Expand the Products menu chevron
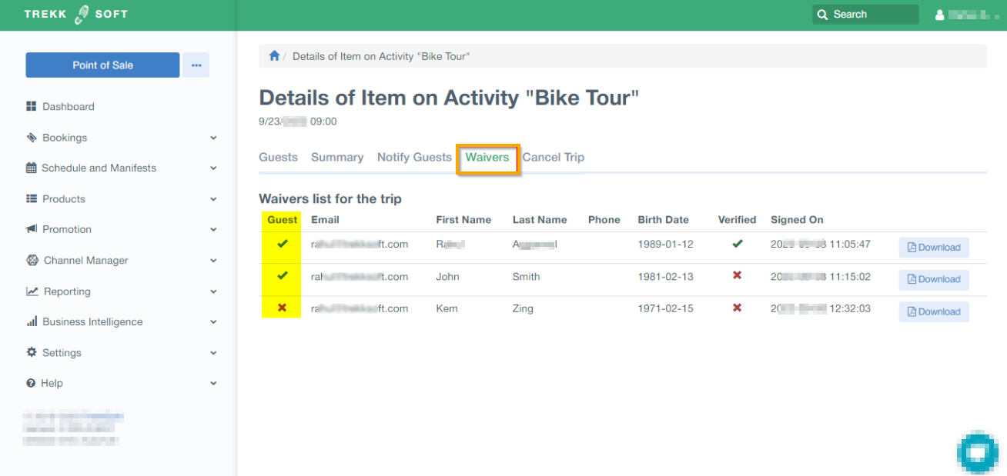 (213, 199)
